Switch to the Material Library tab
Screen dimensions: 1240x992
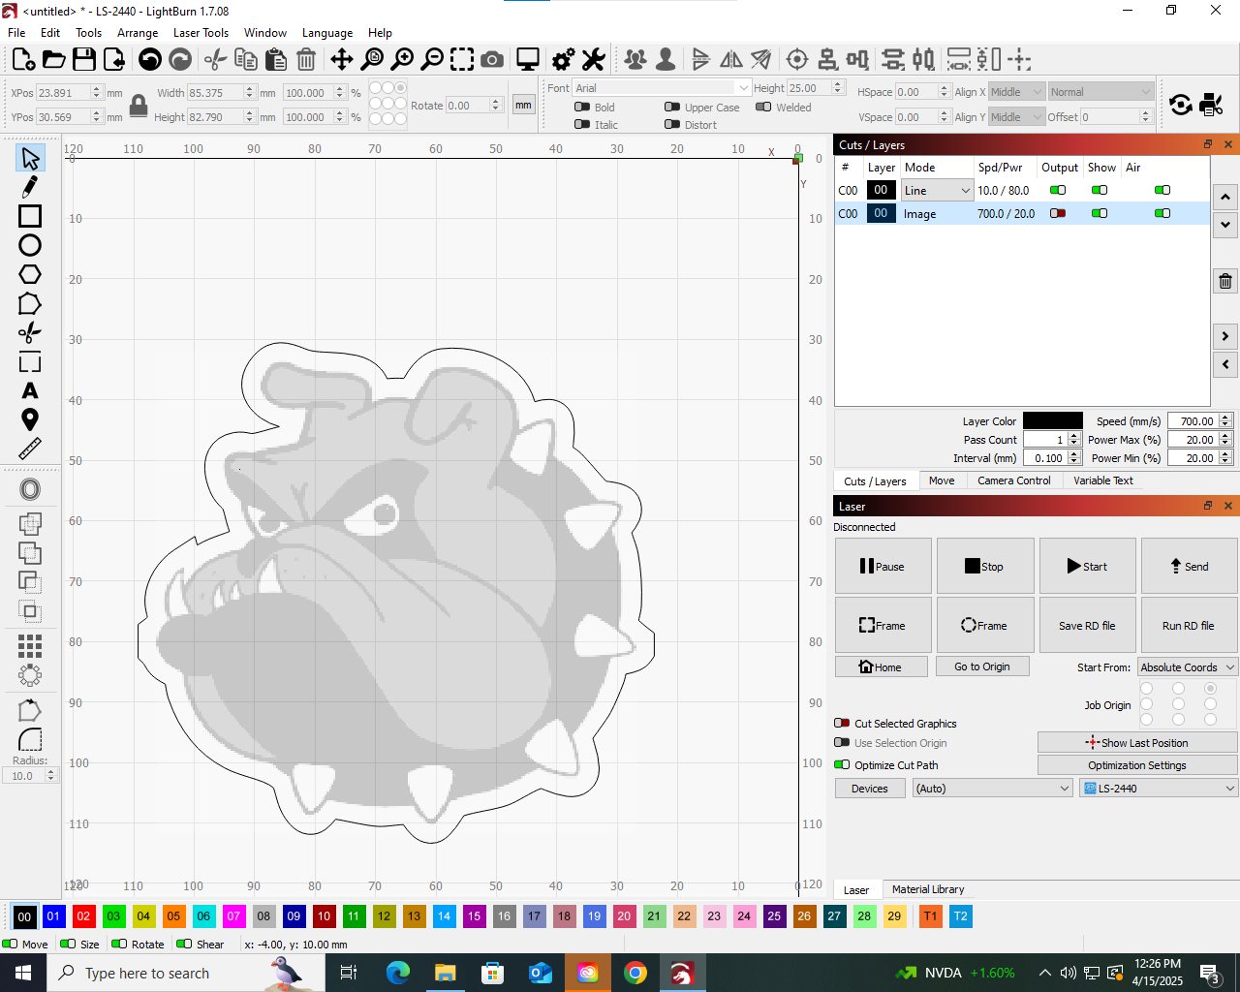point(927,889)
